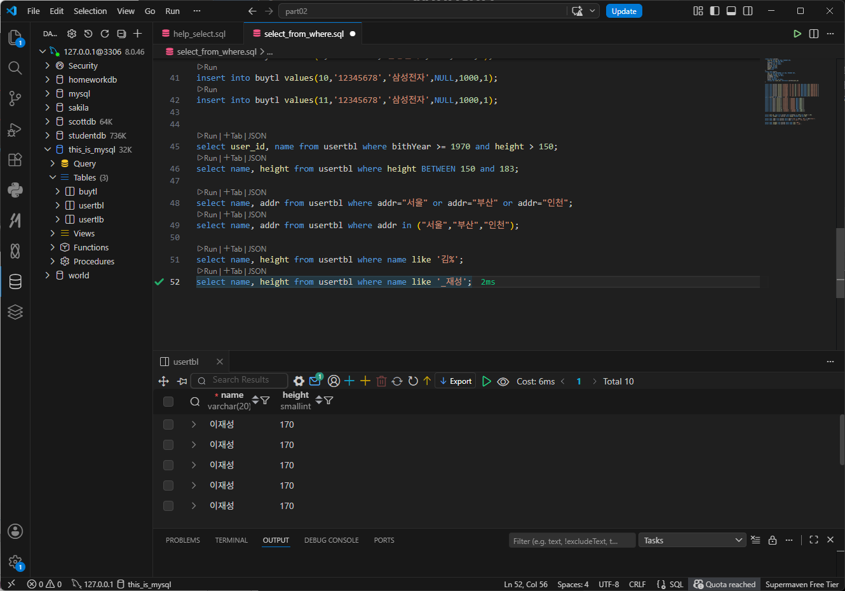Delete selected rows with trash icon
The image size is (845, 591).
point(381,381)
